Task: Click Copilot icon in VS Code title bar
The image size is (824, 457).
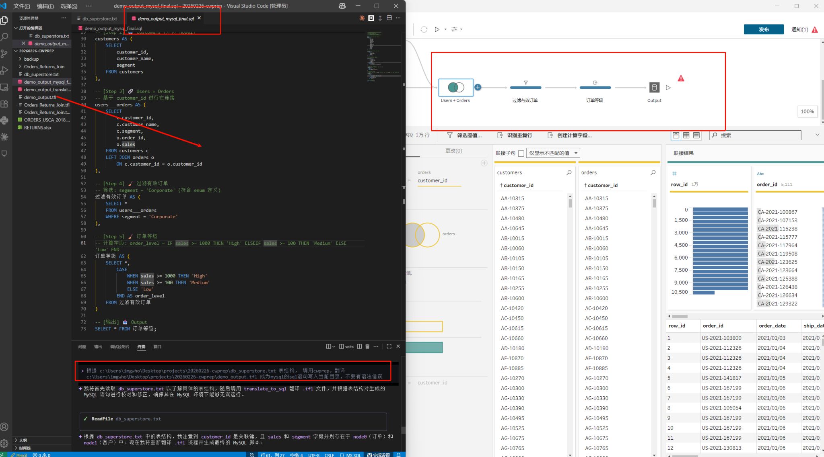Action: coord(342,6)
